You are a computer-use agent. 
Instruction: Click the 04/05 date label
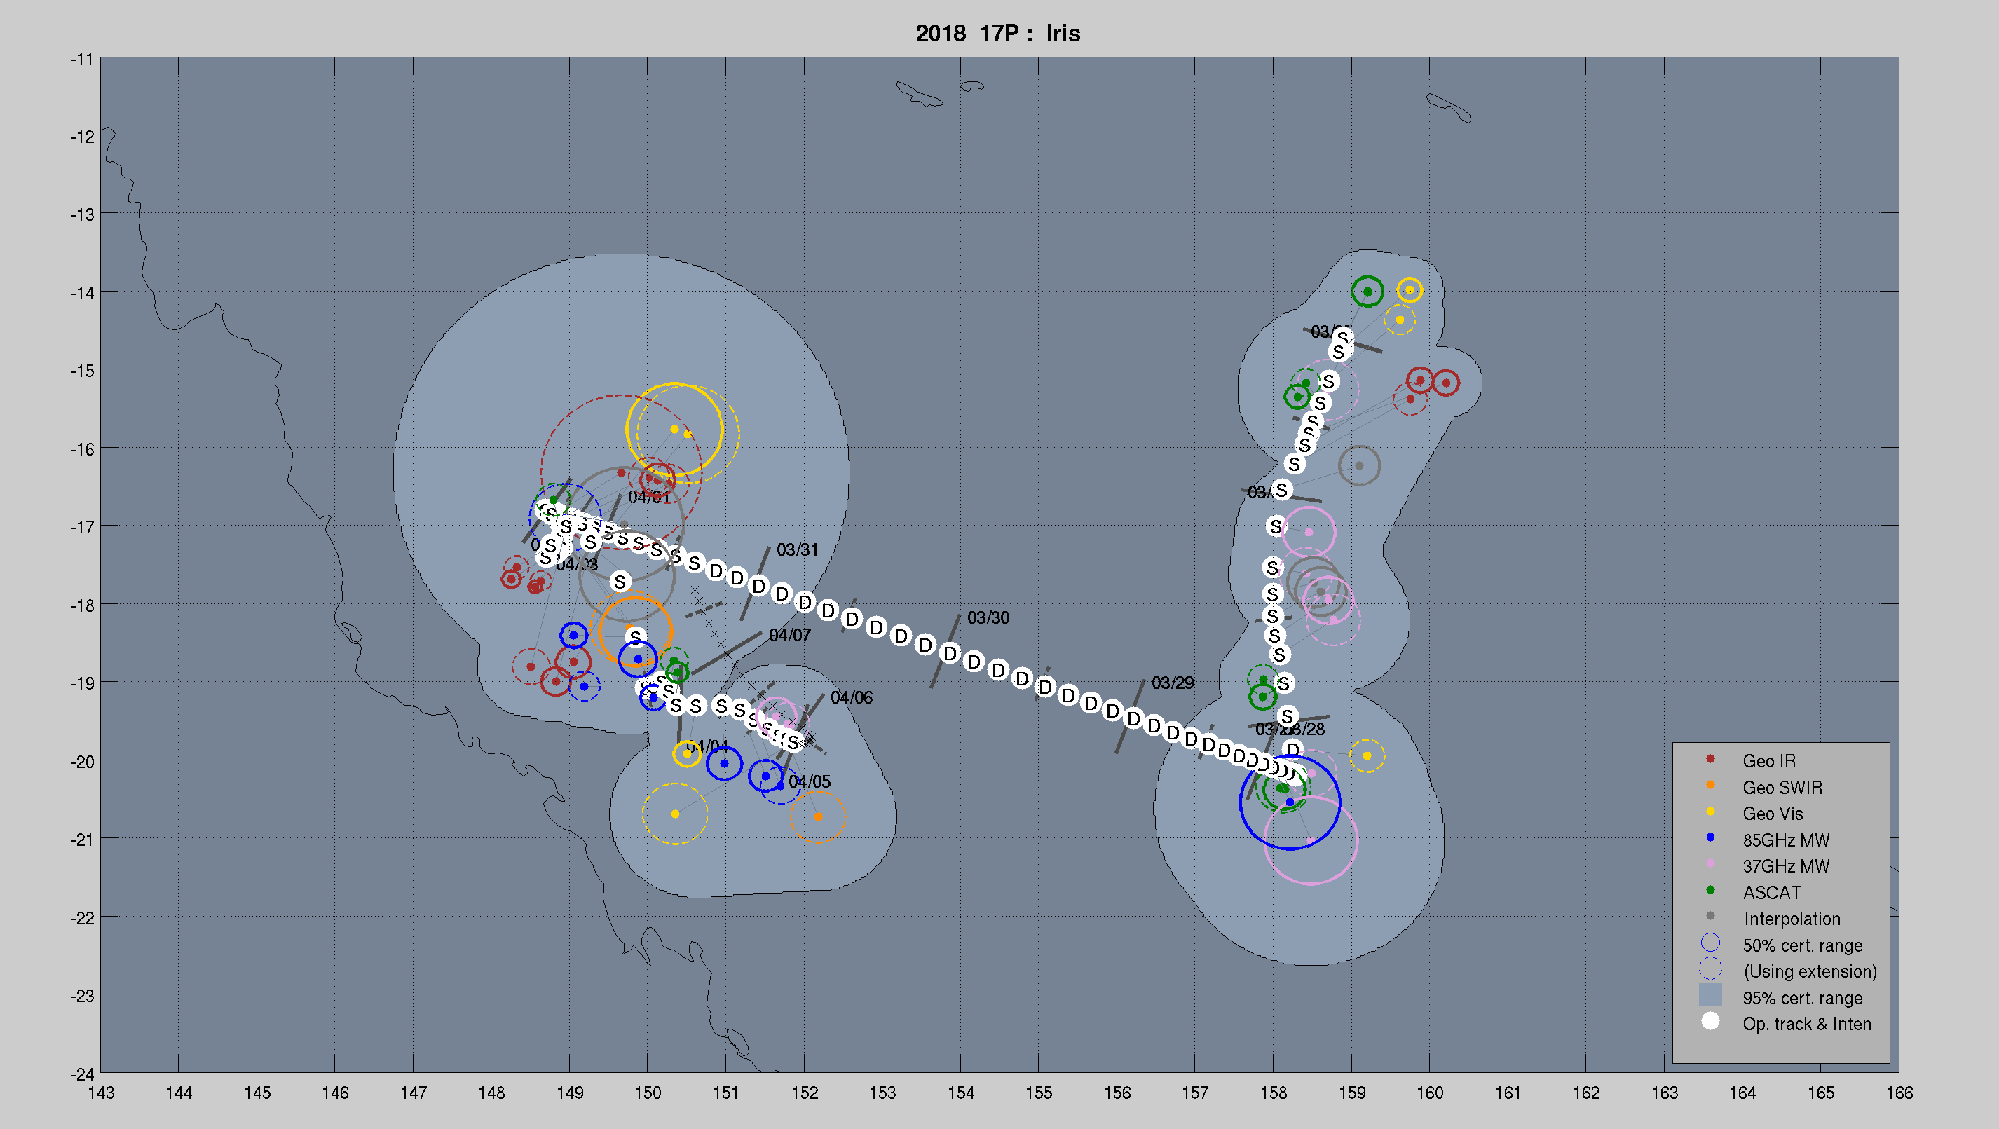[x=810, y=782]
